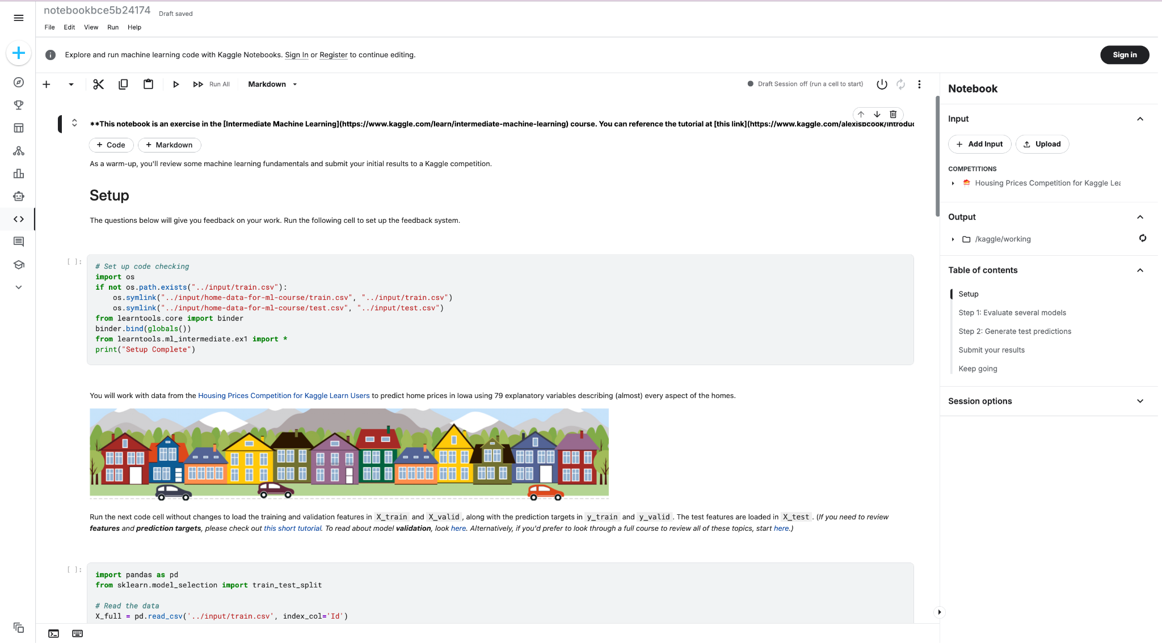
Task: Open the Datasets icon in the sidebar
Action: 19,128
